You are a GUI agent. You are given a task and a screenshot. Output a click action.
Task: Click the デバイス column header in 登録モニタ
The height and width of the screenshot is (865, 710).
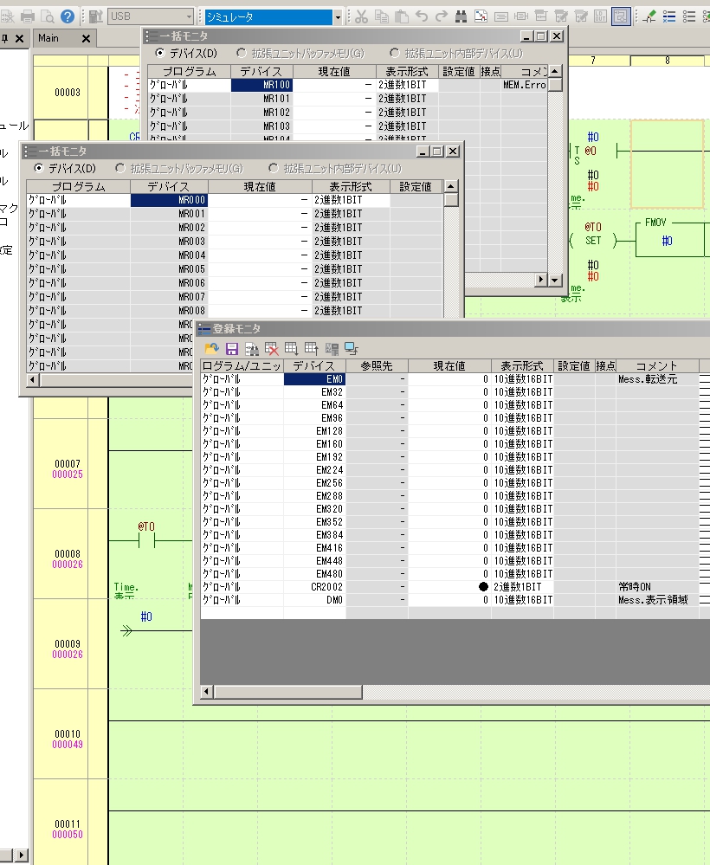(x=313, y=365)
